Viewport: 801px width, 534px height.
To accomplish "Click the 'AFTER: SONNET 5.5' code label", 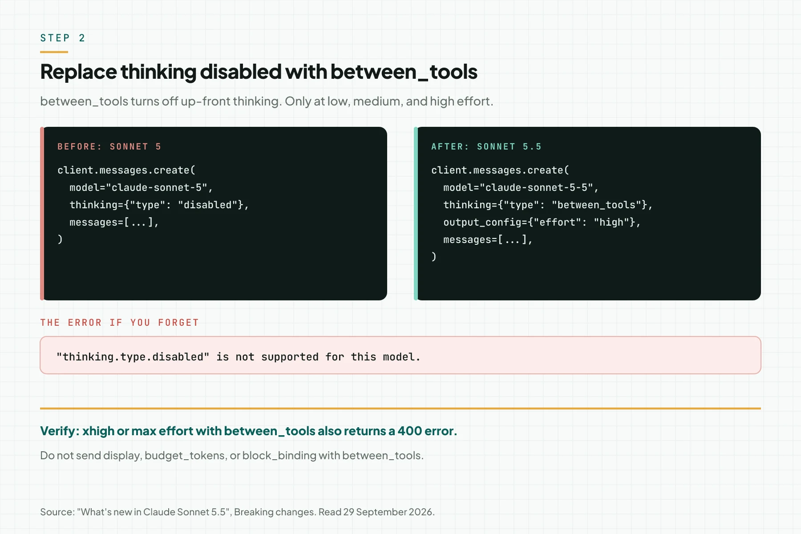I will 486,147.
